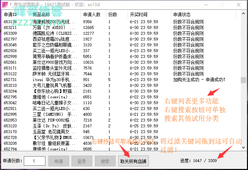
Task: Click the 取关所有店铺 button
Action: point(133,161)
